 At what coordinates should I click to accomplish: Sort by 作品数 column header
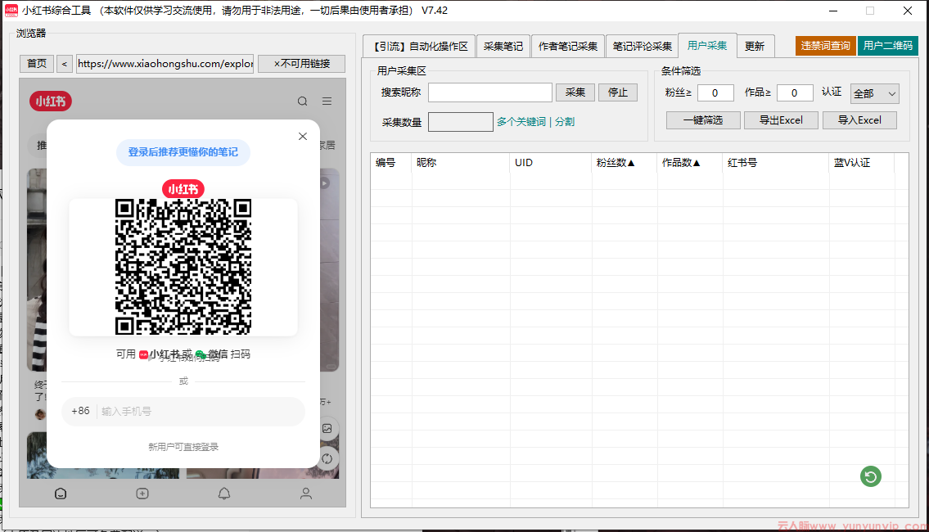pyautogui.click(x=690, y=163)
